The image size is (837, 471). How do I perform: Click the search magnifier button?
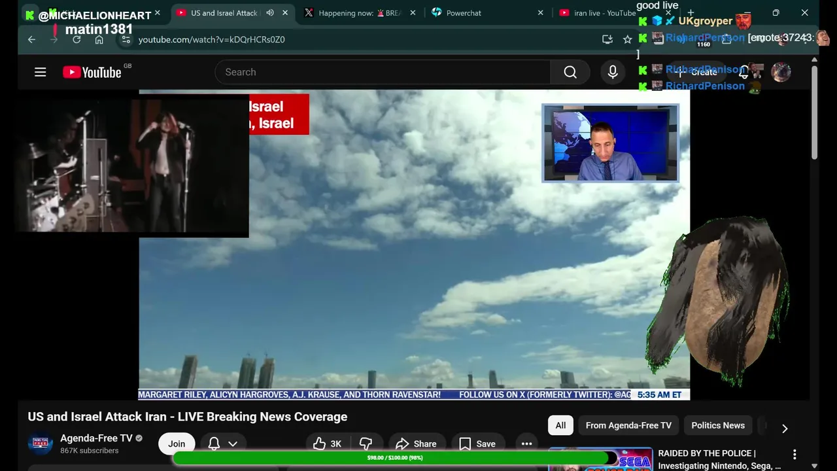click(x=570, y=72)
